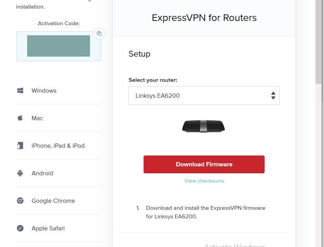Click the dropdown arrows beside Linksys EA6200

[273, 95]
